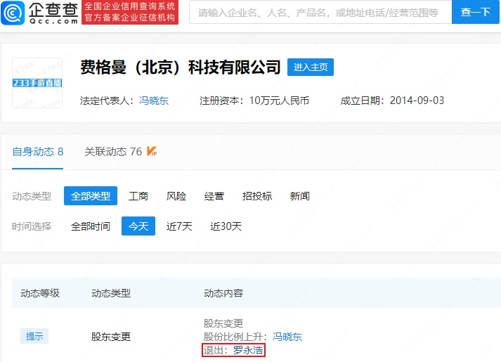Click the 进入主页 button
Image resolution: width=501 pixels, height=362 pixels.
click(x=311, y=67)
